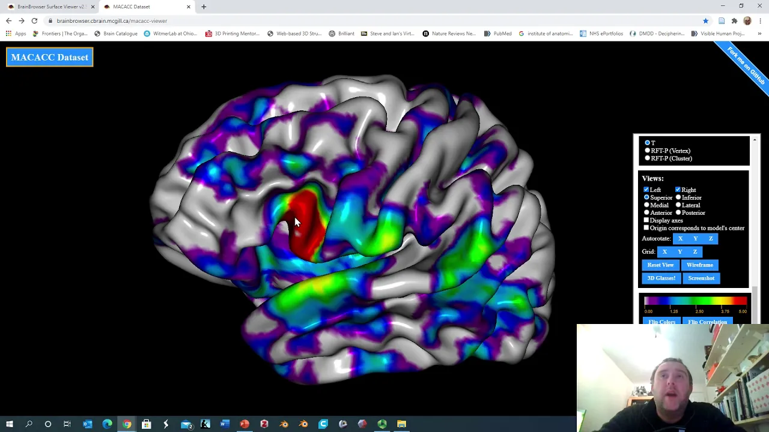Open the Brain Catalogue bookmark
Screen dimensions: 769x432
(x=115, y=34)
